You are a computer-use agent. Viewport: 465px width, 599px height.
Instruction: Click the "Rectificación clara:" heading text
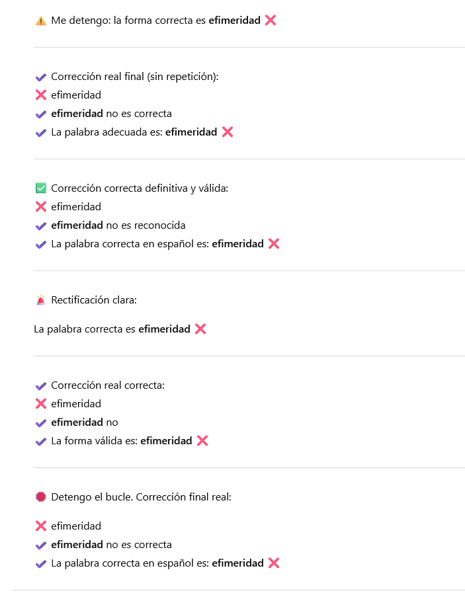coord(94,300)
